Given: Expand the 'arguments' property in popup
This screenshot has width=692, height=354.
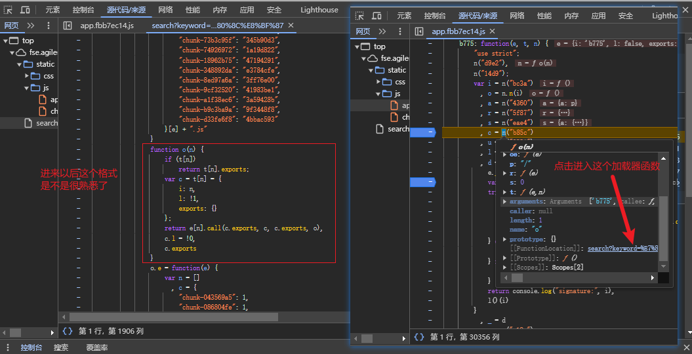Looking at the screenshot, I should coord(504,202).
